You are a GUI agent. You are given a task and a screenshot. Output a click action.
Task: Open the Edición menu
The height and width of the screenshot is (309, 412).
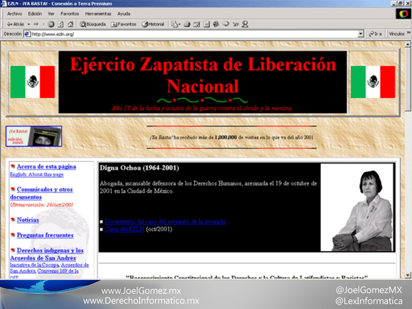point(35,14)
